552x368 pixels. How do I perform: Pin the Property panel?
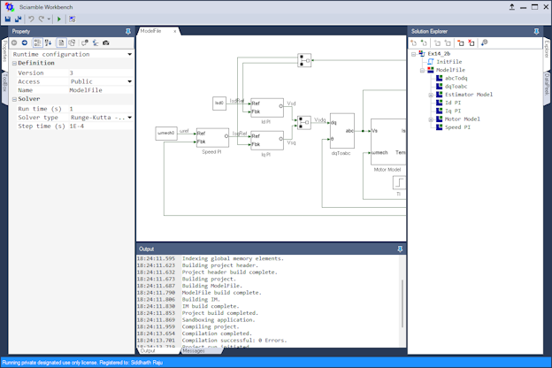[x=128, y=31]
